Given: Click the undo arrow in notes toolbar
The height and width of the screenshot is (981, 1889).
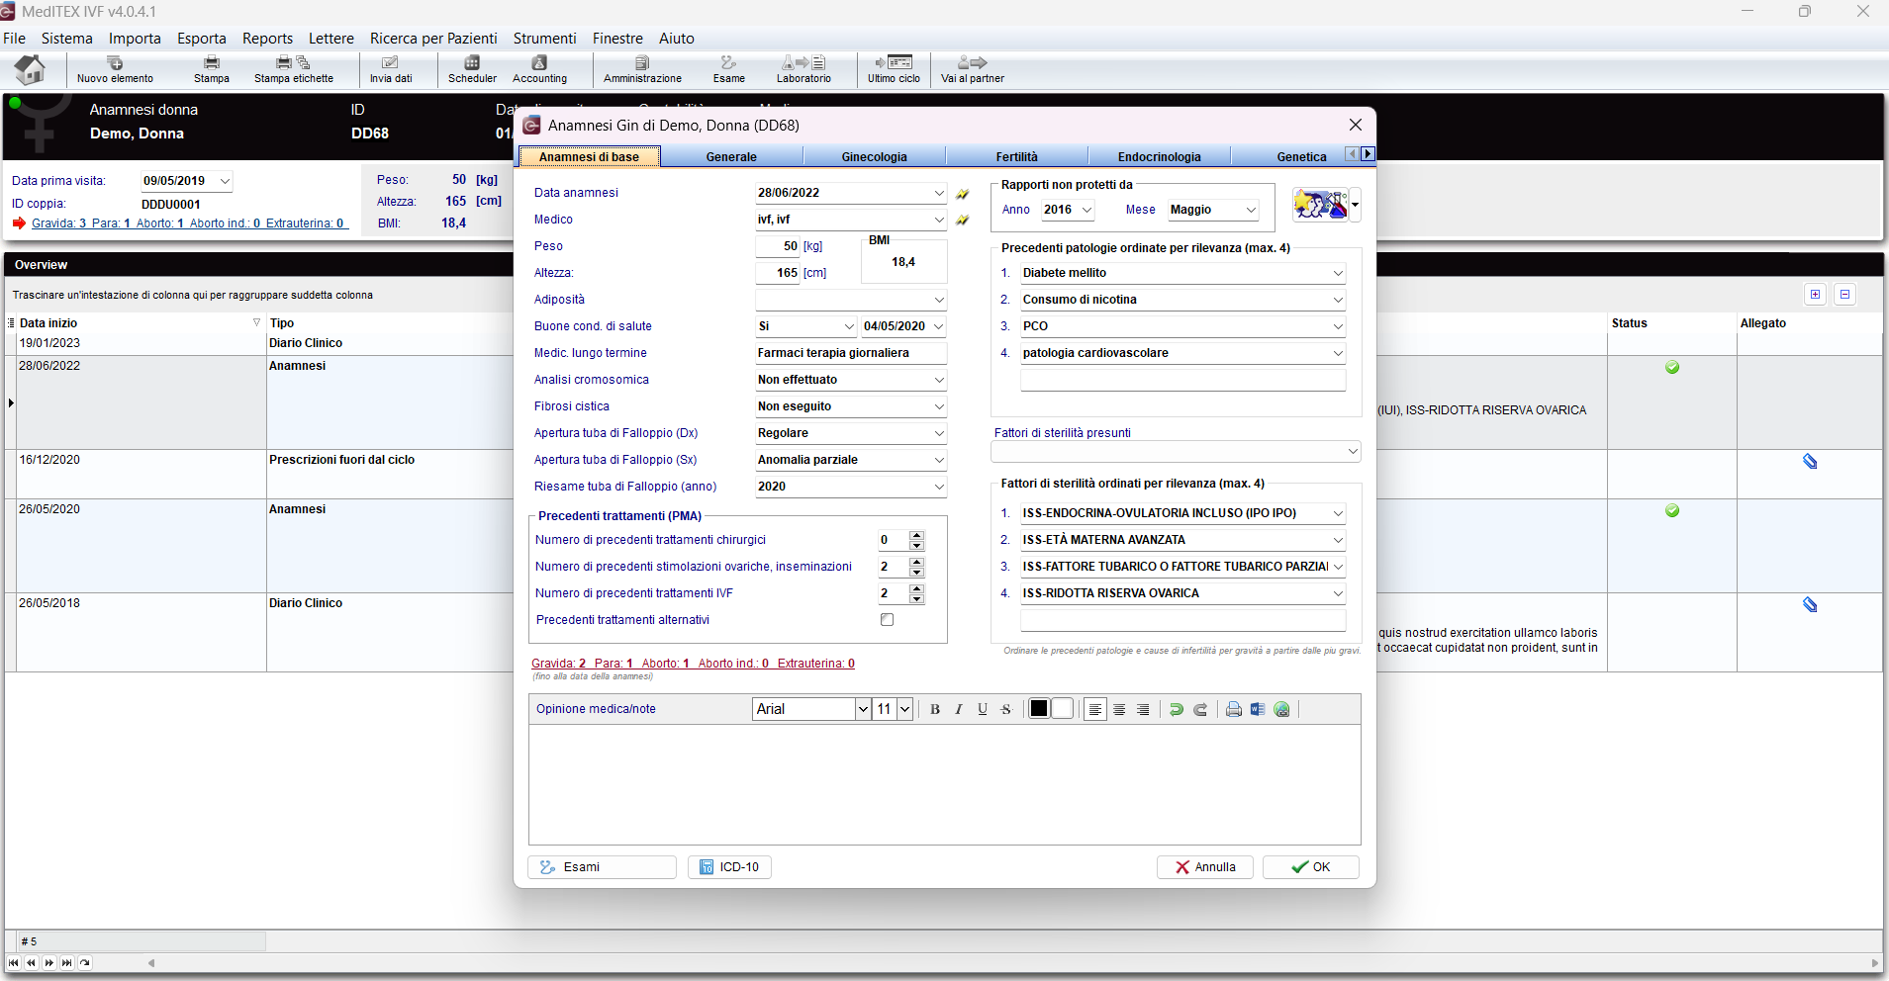Looking at the screenshot, I should (1176, 709).
